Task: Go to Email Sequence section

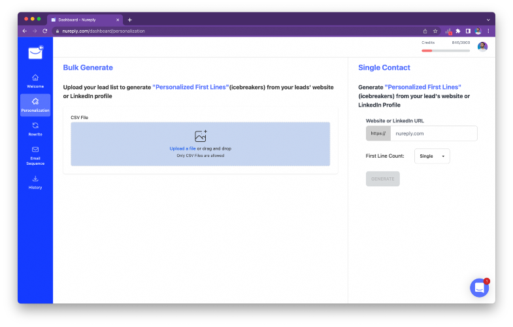Action: 35,156
